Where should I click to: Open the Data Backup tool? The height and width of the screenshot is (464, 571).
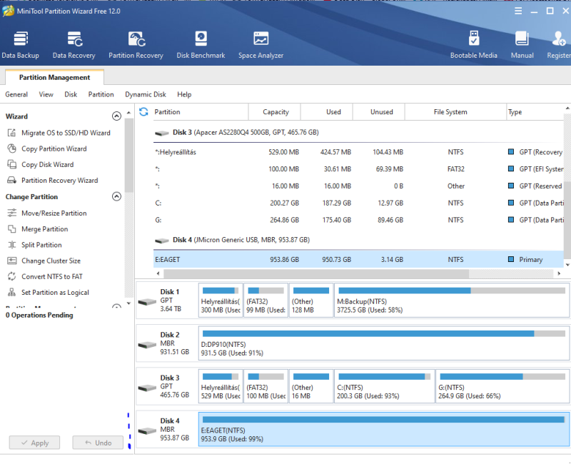21,45
